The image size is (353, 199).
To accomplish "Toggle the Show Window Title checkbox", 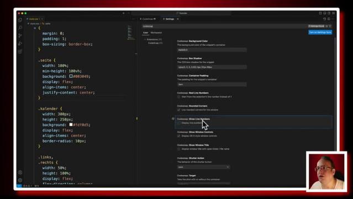I will click(179, 149).
